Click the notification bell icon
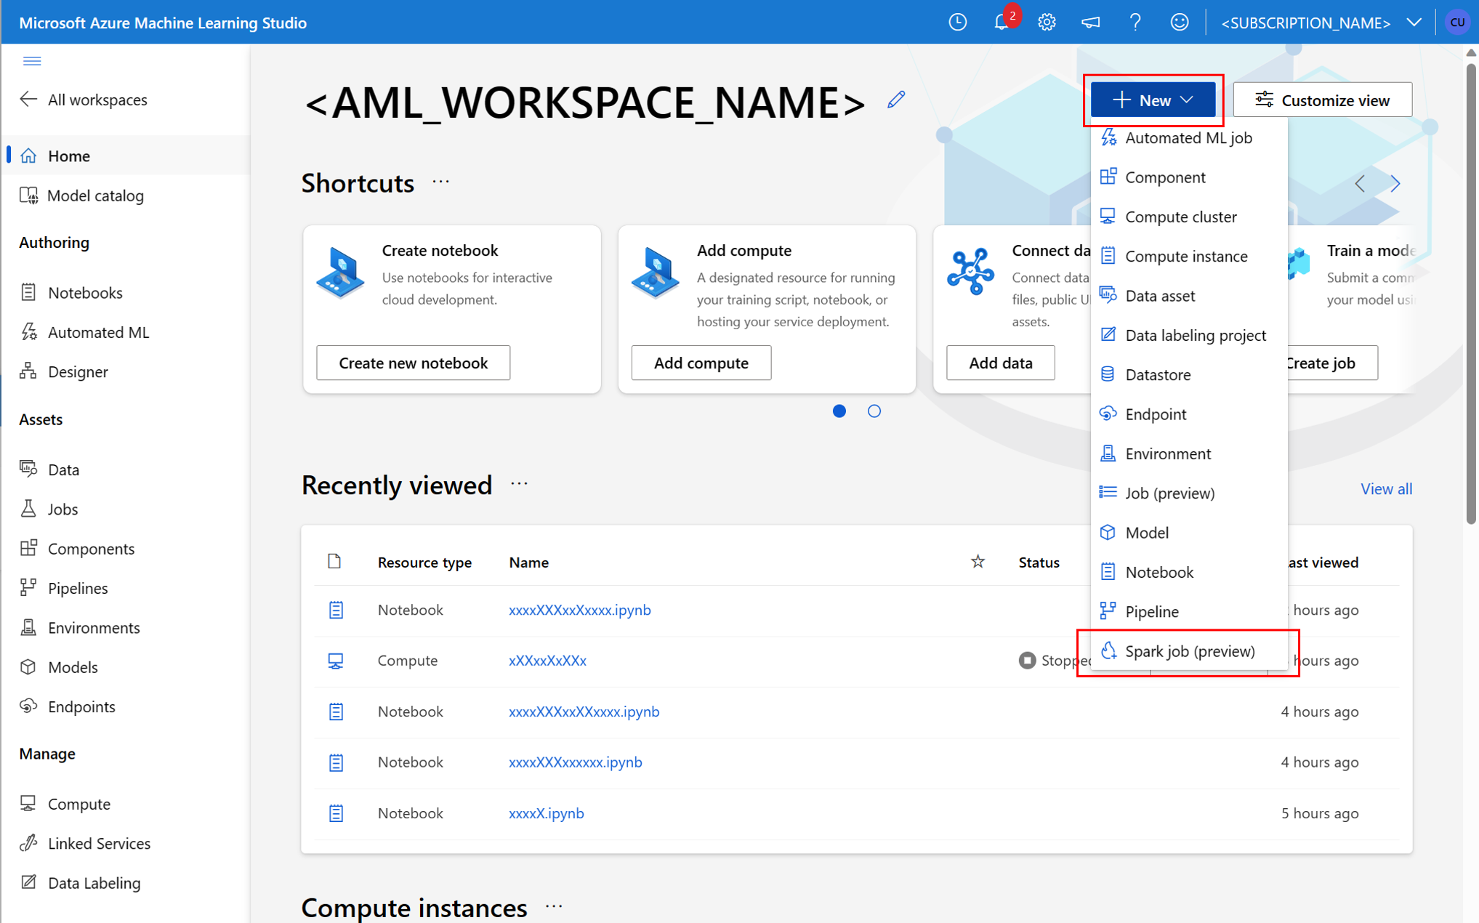 [x=1001, y=20]
